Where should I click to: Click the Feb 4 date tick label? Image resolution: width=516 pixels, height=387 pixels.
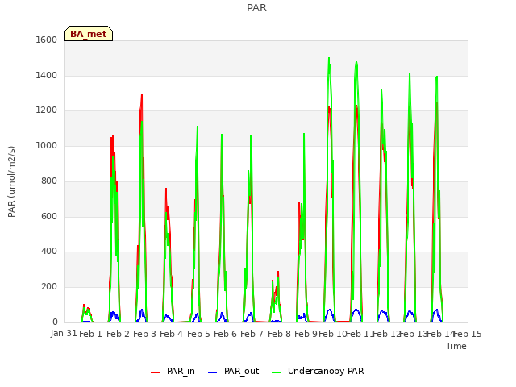point(171,334)
